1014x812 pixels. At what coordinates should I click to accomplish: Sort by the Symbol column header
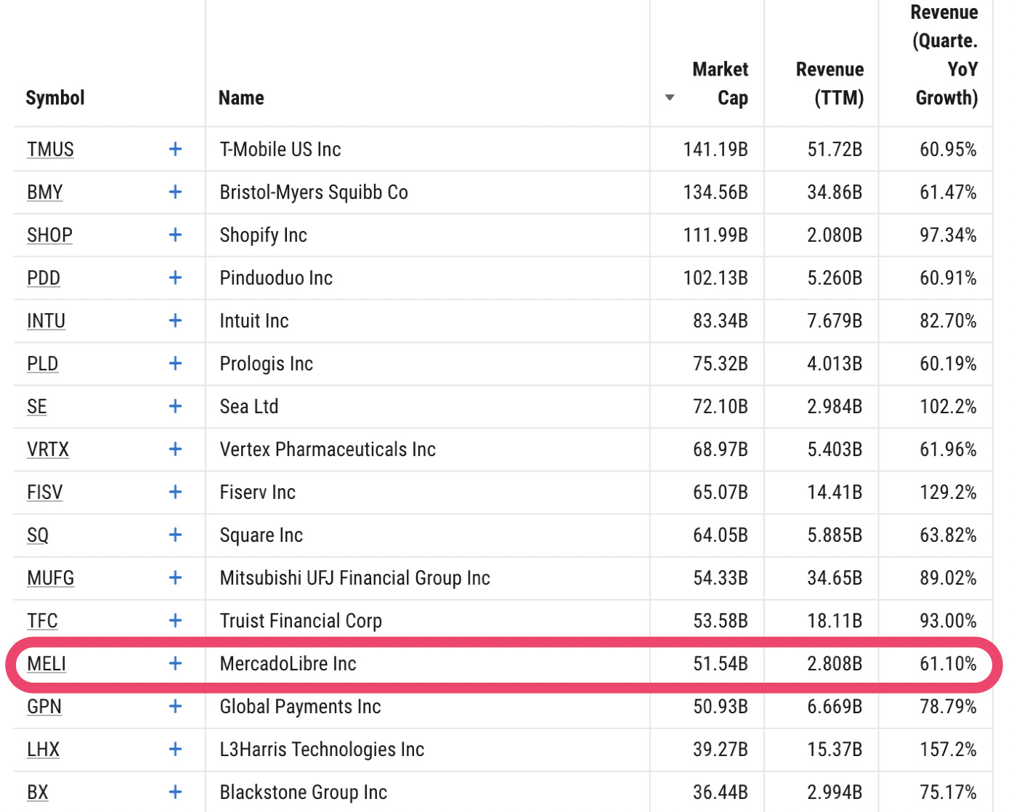point(55,98)
